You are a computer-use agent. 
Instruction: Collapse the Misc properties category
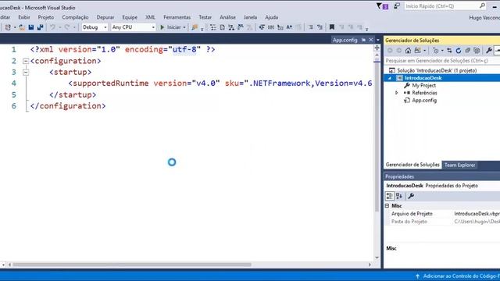(x=387, y=206)
